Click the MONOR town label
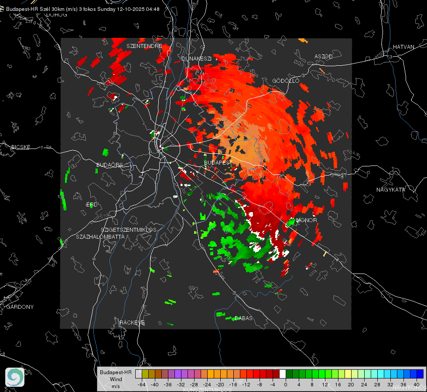The height and width of the screenshot is (392, 427). (306, 220)
